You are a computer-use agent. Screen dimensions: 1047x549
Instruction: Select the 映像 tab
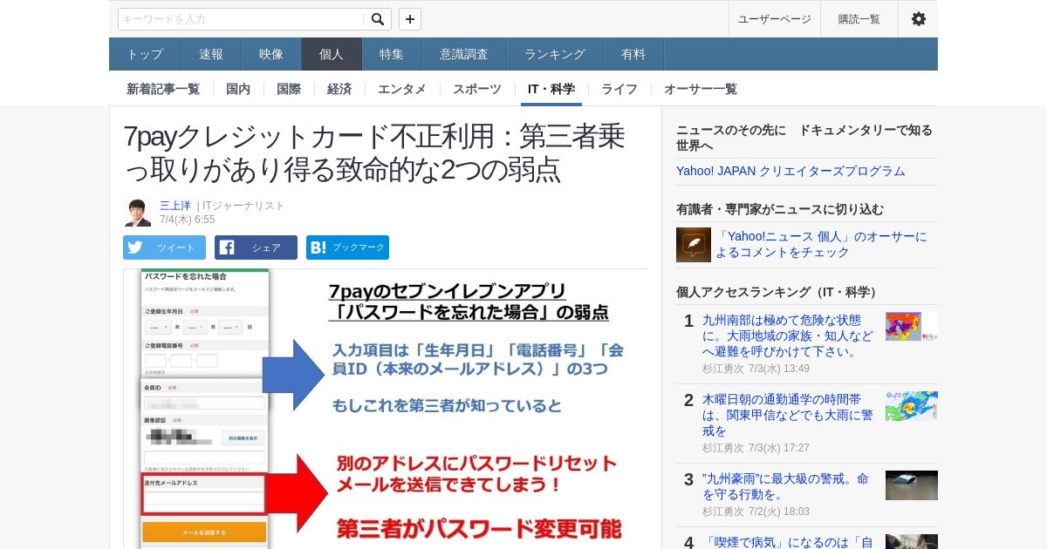271,54
